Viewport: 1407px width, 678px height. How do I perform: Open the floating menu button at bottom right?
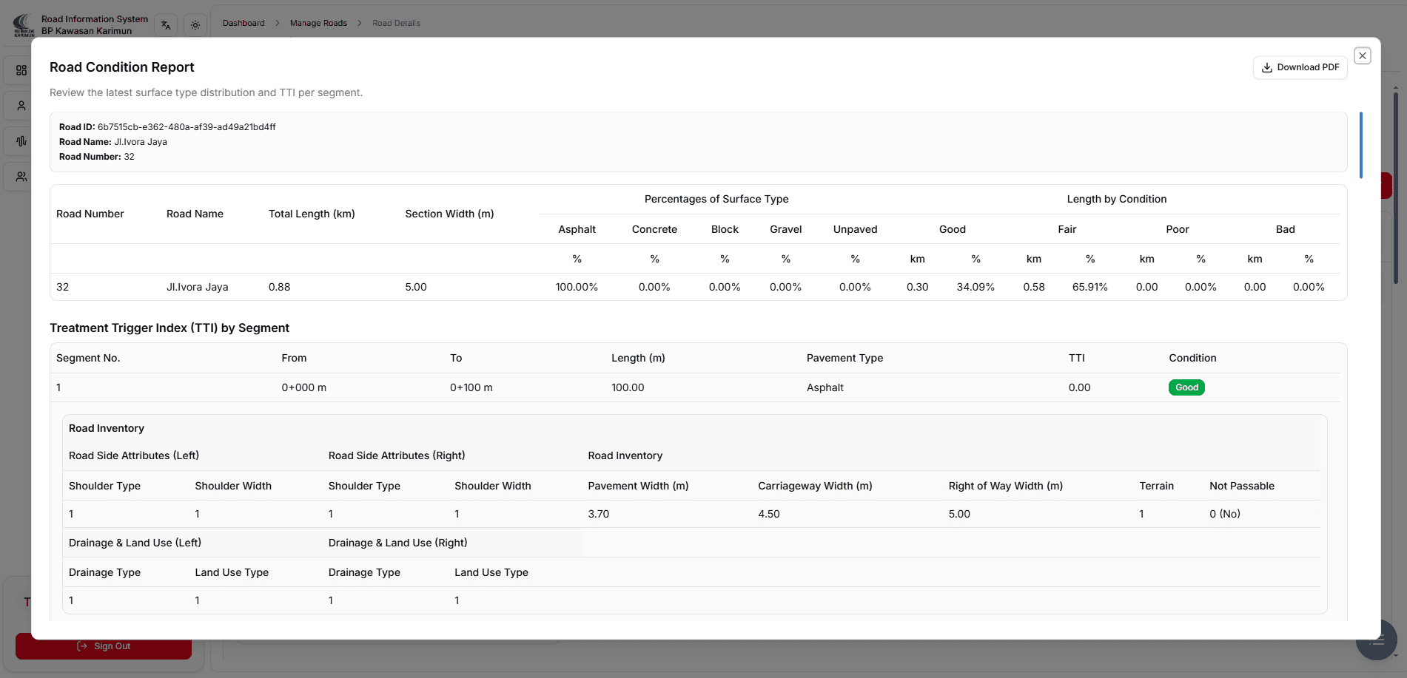click(1376, 640)
